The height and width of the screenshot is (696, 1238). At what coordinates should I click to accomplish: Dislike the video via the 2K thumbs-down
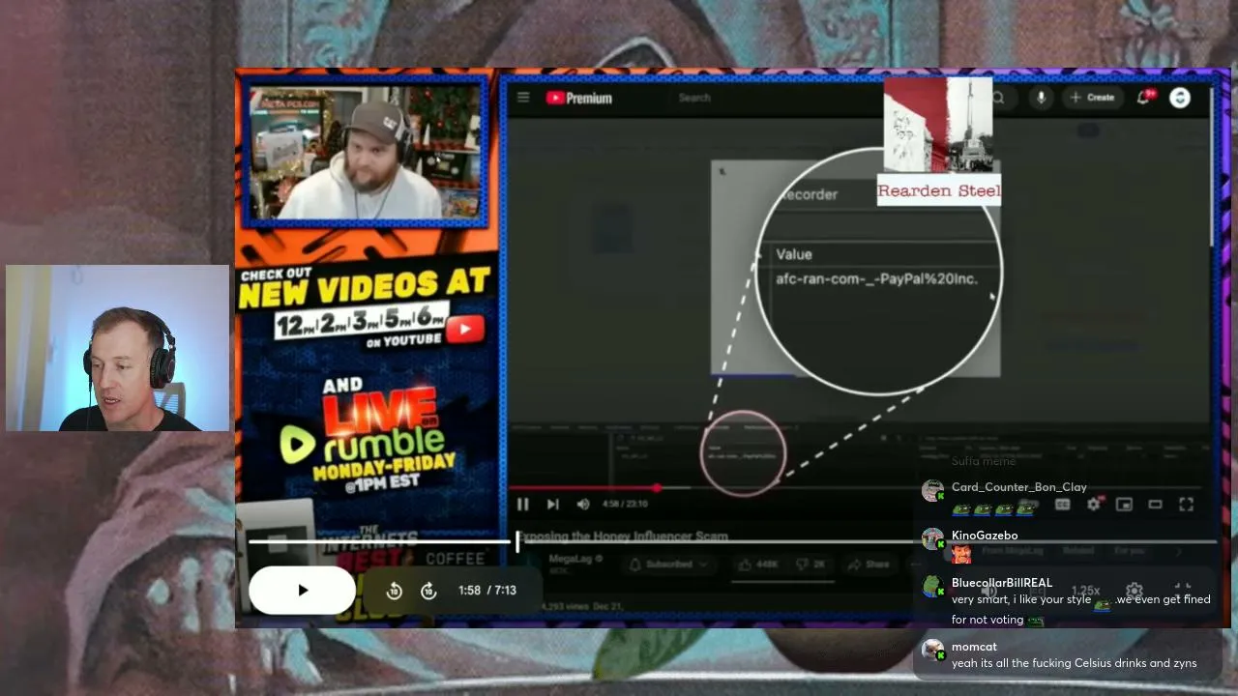(x=811, y=565)
